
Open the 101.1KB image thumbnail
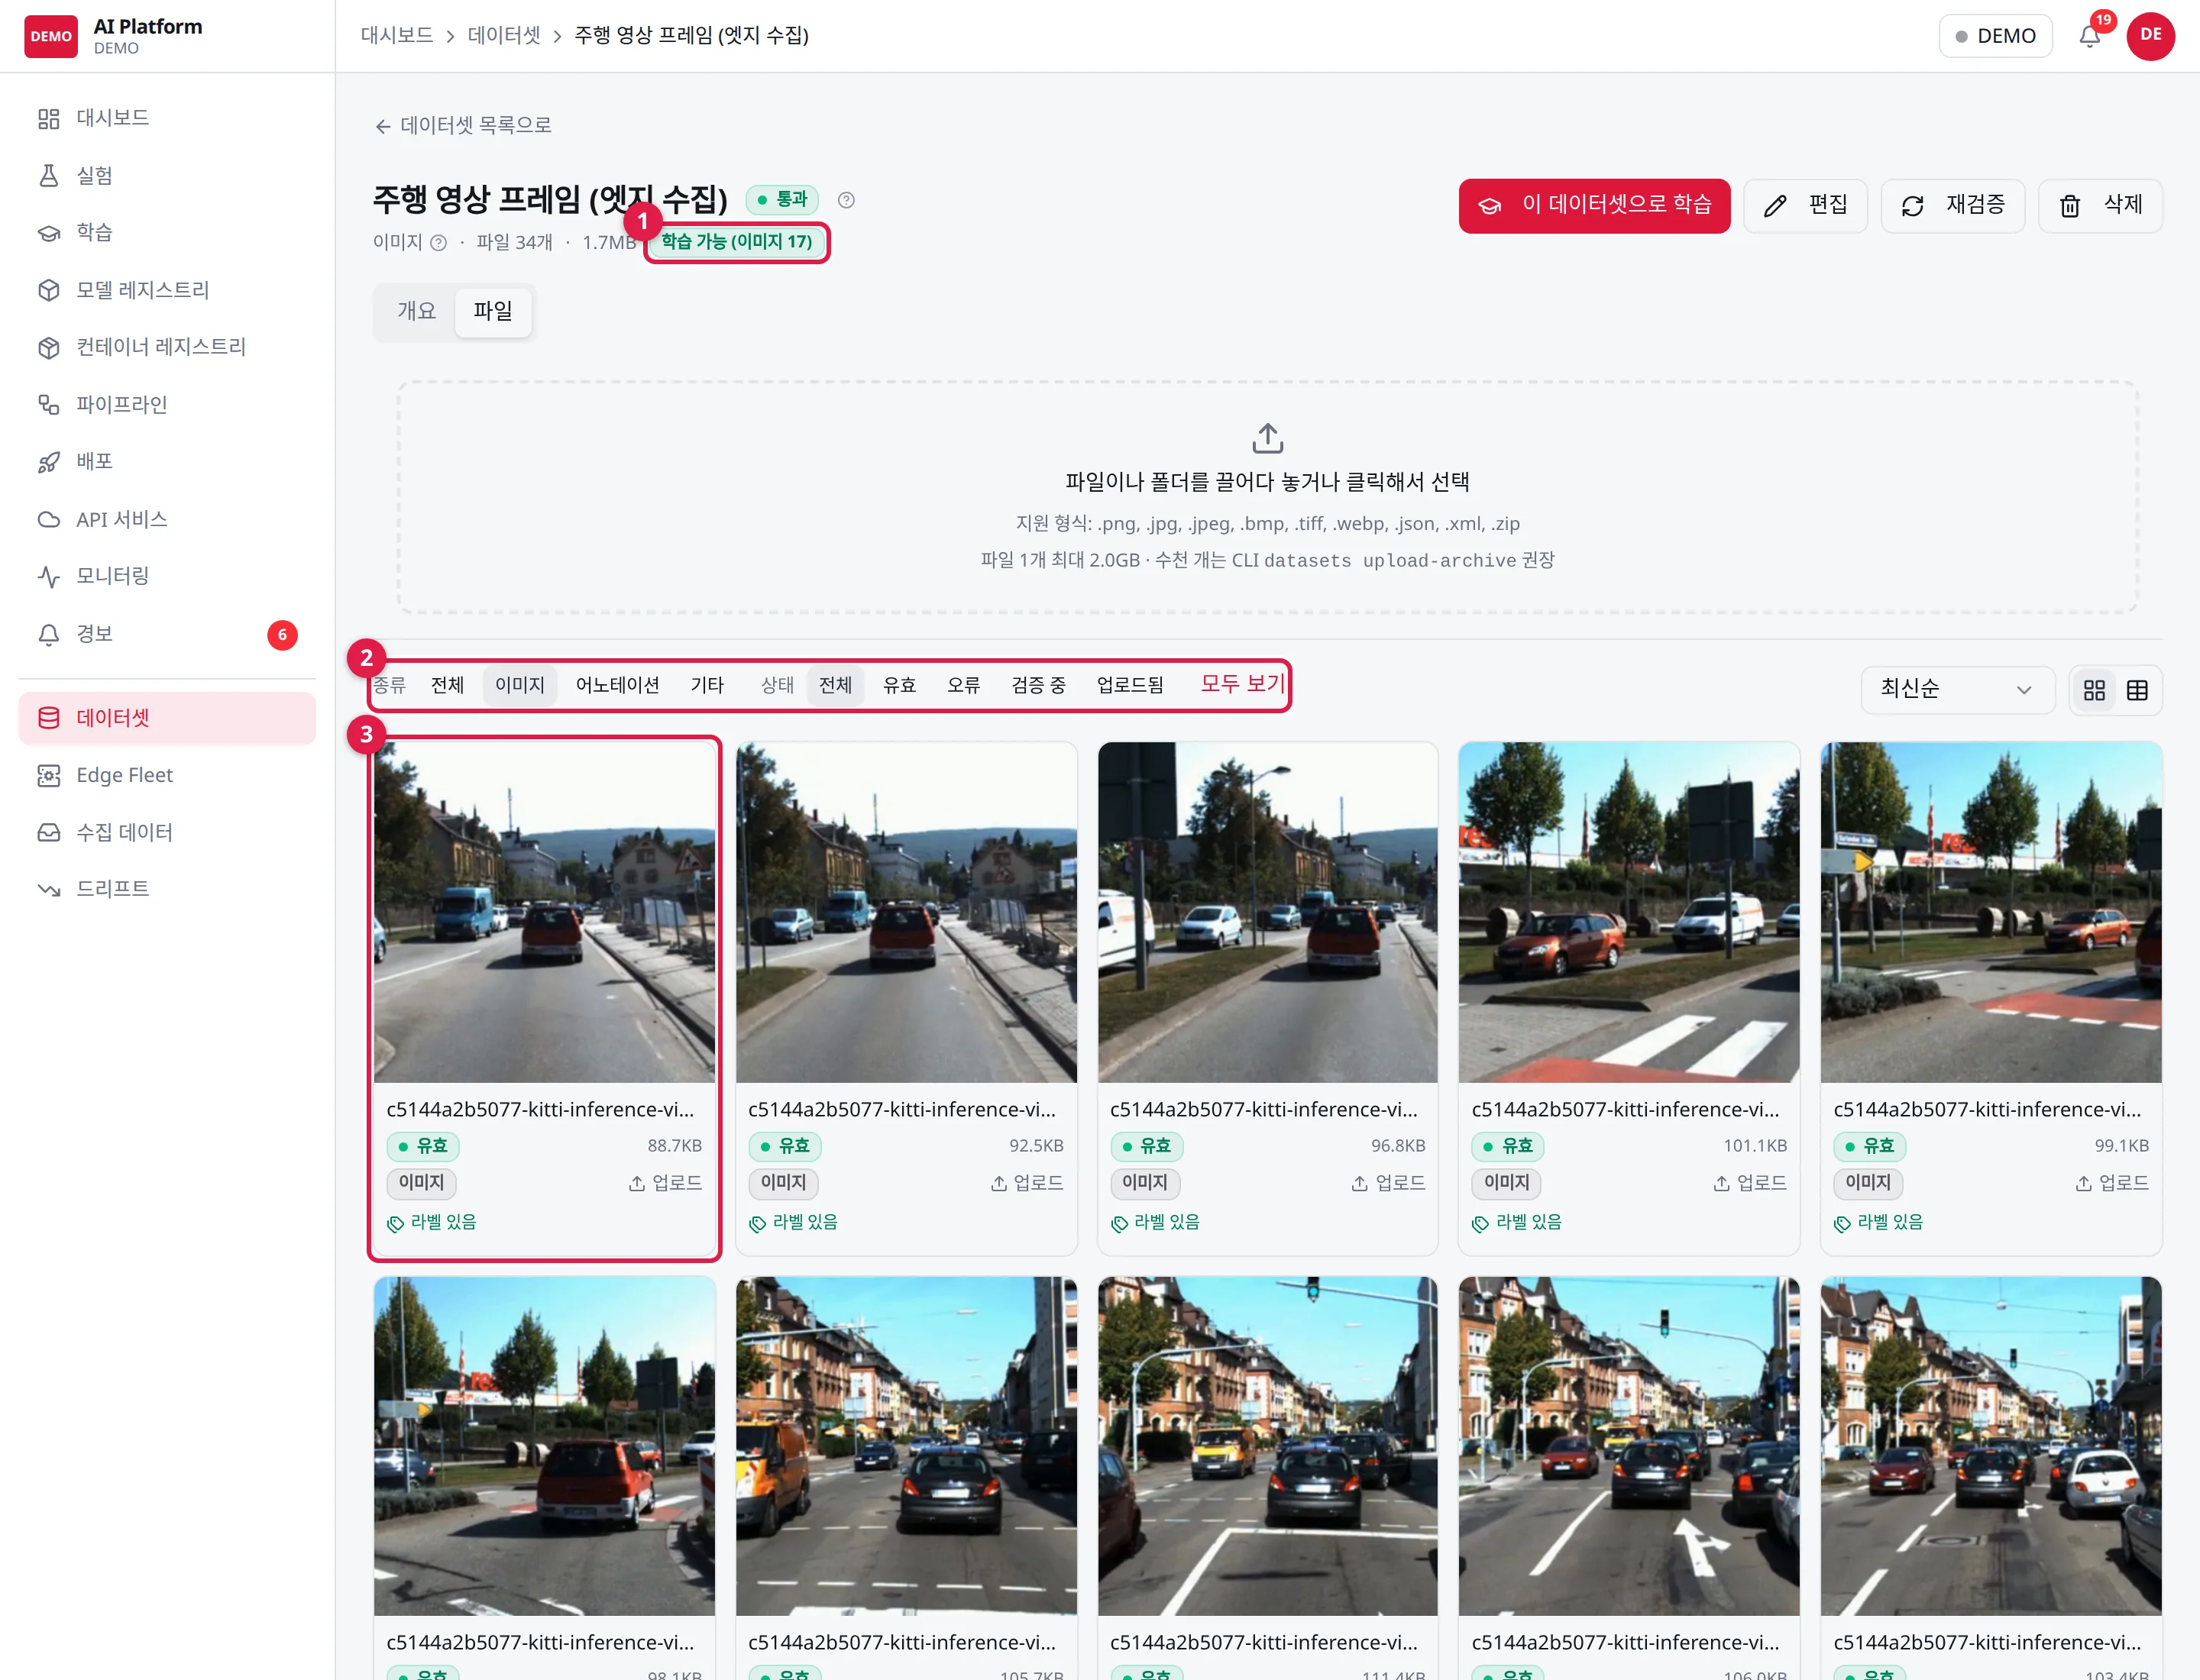click(1629, 912)
